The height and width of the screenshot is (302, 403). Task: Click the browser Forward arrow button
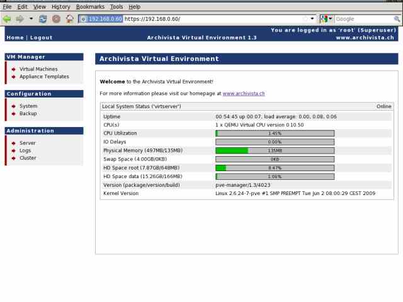[x=20, y=19]
